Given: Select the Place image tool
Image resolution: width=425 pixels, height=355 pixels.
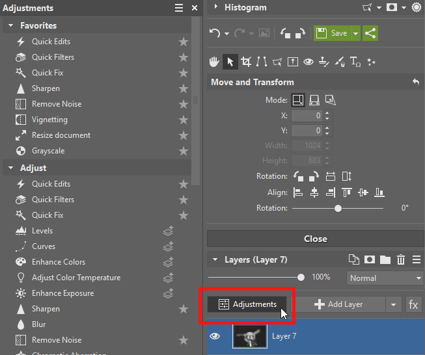Looking at the screenshot, I should [293, 62].
